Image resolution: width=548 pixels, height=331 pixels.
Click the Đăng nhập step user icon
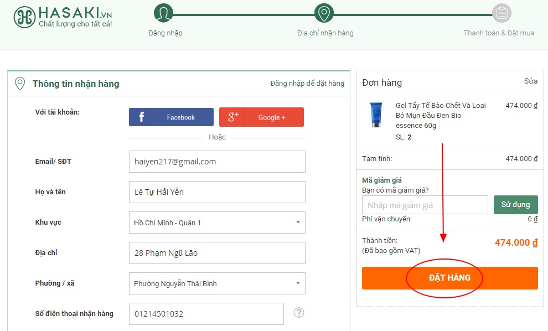[x=163, y=13]
